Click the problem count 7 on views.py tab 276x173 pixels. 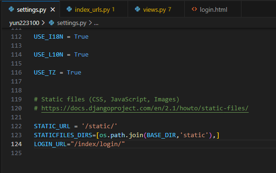[x=170, y=9]
